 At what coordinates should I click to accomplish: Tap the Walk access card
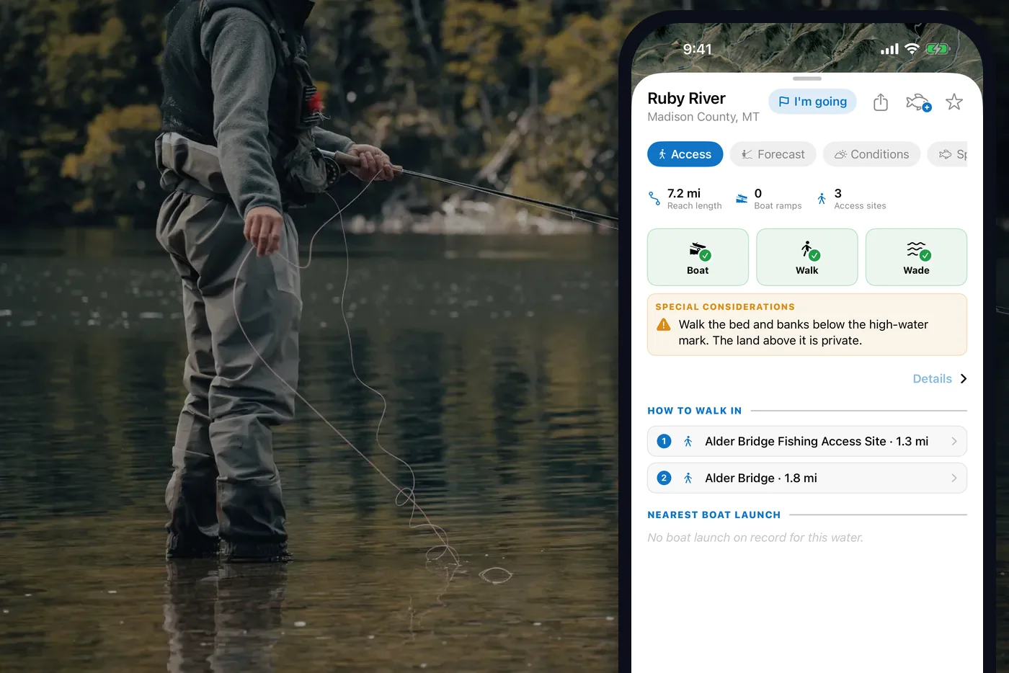point(807,257)
